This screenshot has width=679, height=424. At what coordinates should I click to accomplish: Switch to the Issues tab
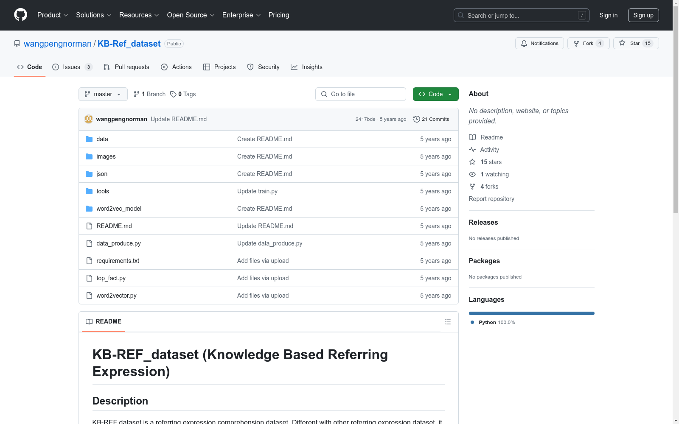(72, 67)
